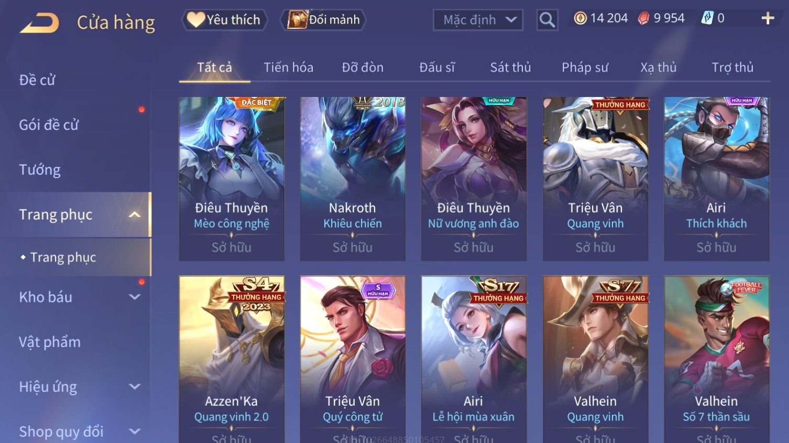This screenshot has width=789, height=443.
Task: Open search with the magnifier icon
Action: coord(547,20)
